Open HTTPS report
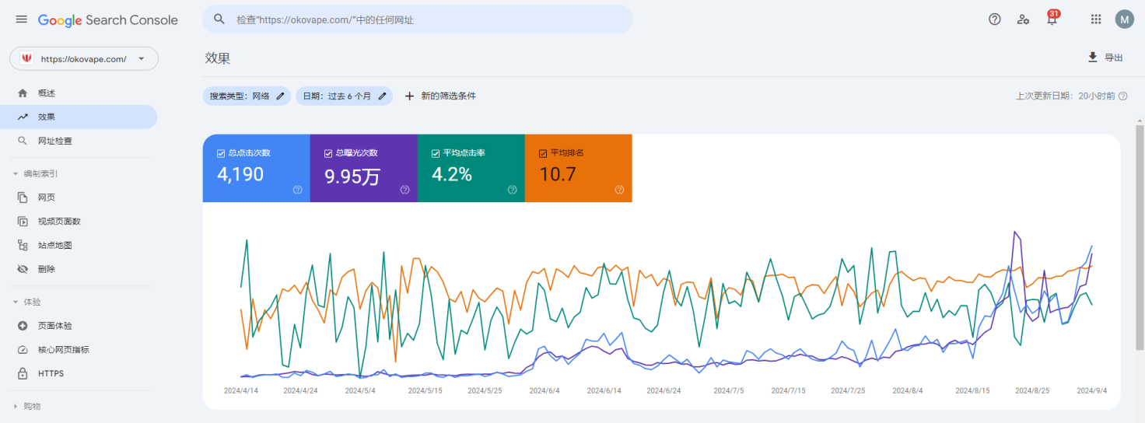The width and height of the screenshot is (1145, 423). (79, 374)
